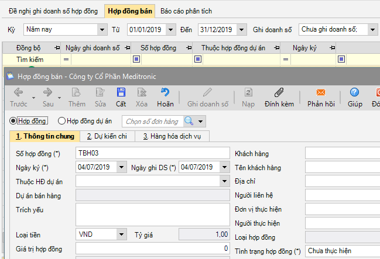The width and height of the screenshot is (380, 259).
Task: Click the filter icon under Số hợp đồng column
Action: click(x=136, y=59)
